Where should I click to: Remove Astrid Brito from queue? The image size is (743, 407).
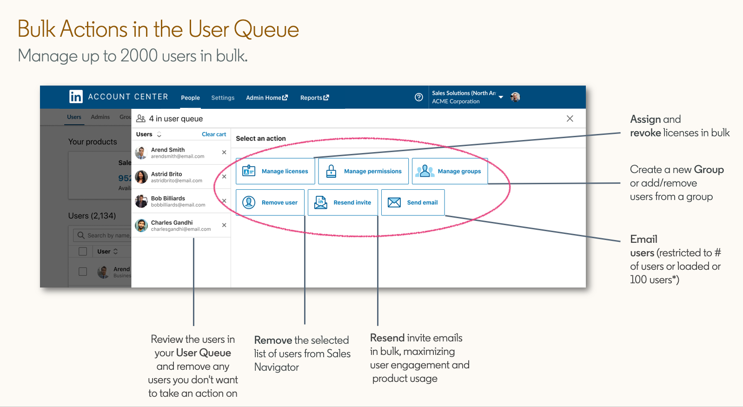[x=224, y=176]
